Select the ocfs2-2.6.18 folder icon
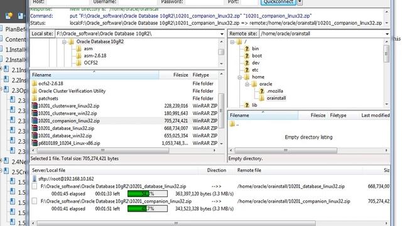Screen dimensions: 402x226 (35, 83)
